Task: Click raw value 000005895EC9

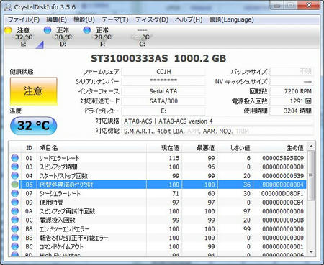Action: coord(283,158)
